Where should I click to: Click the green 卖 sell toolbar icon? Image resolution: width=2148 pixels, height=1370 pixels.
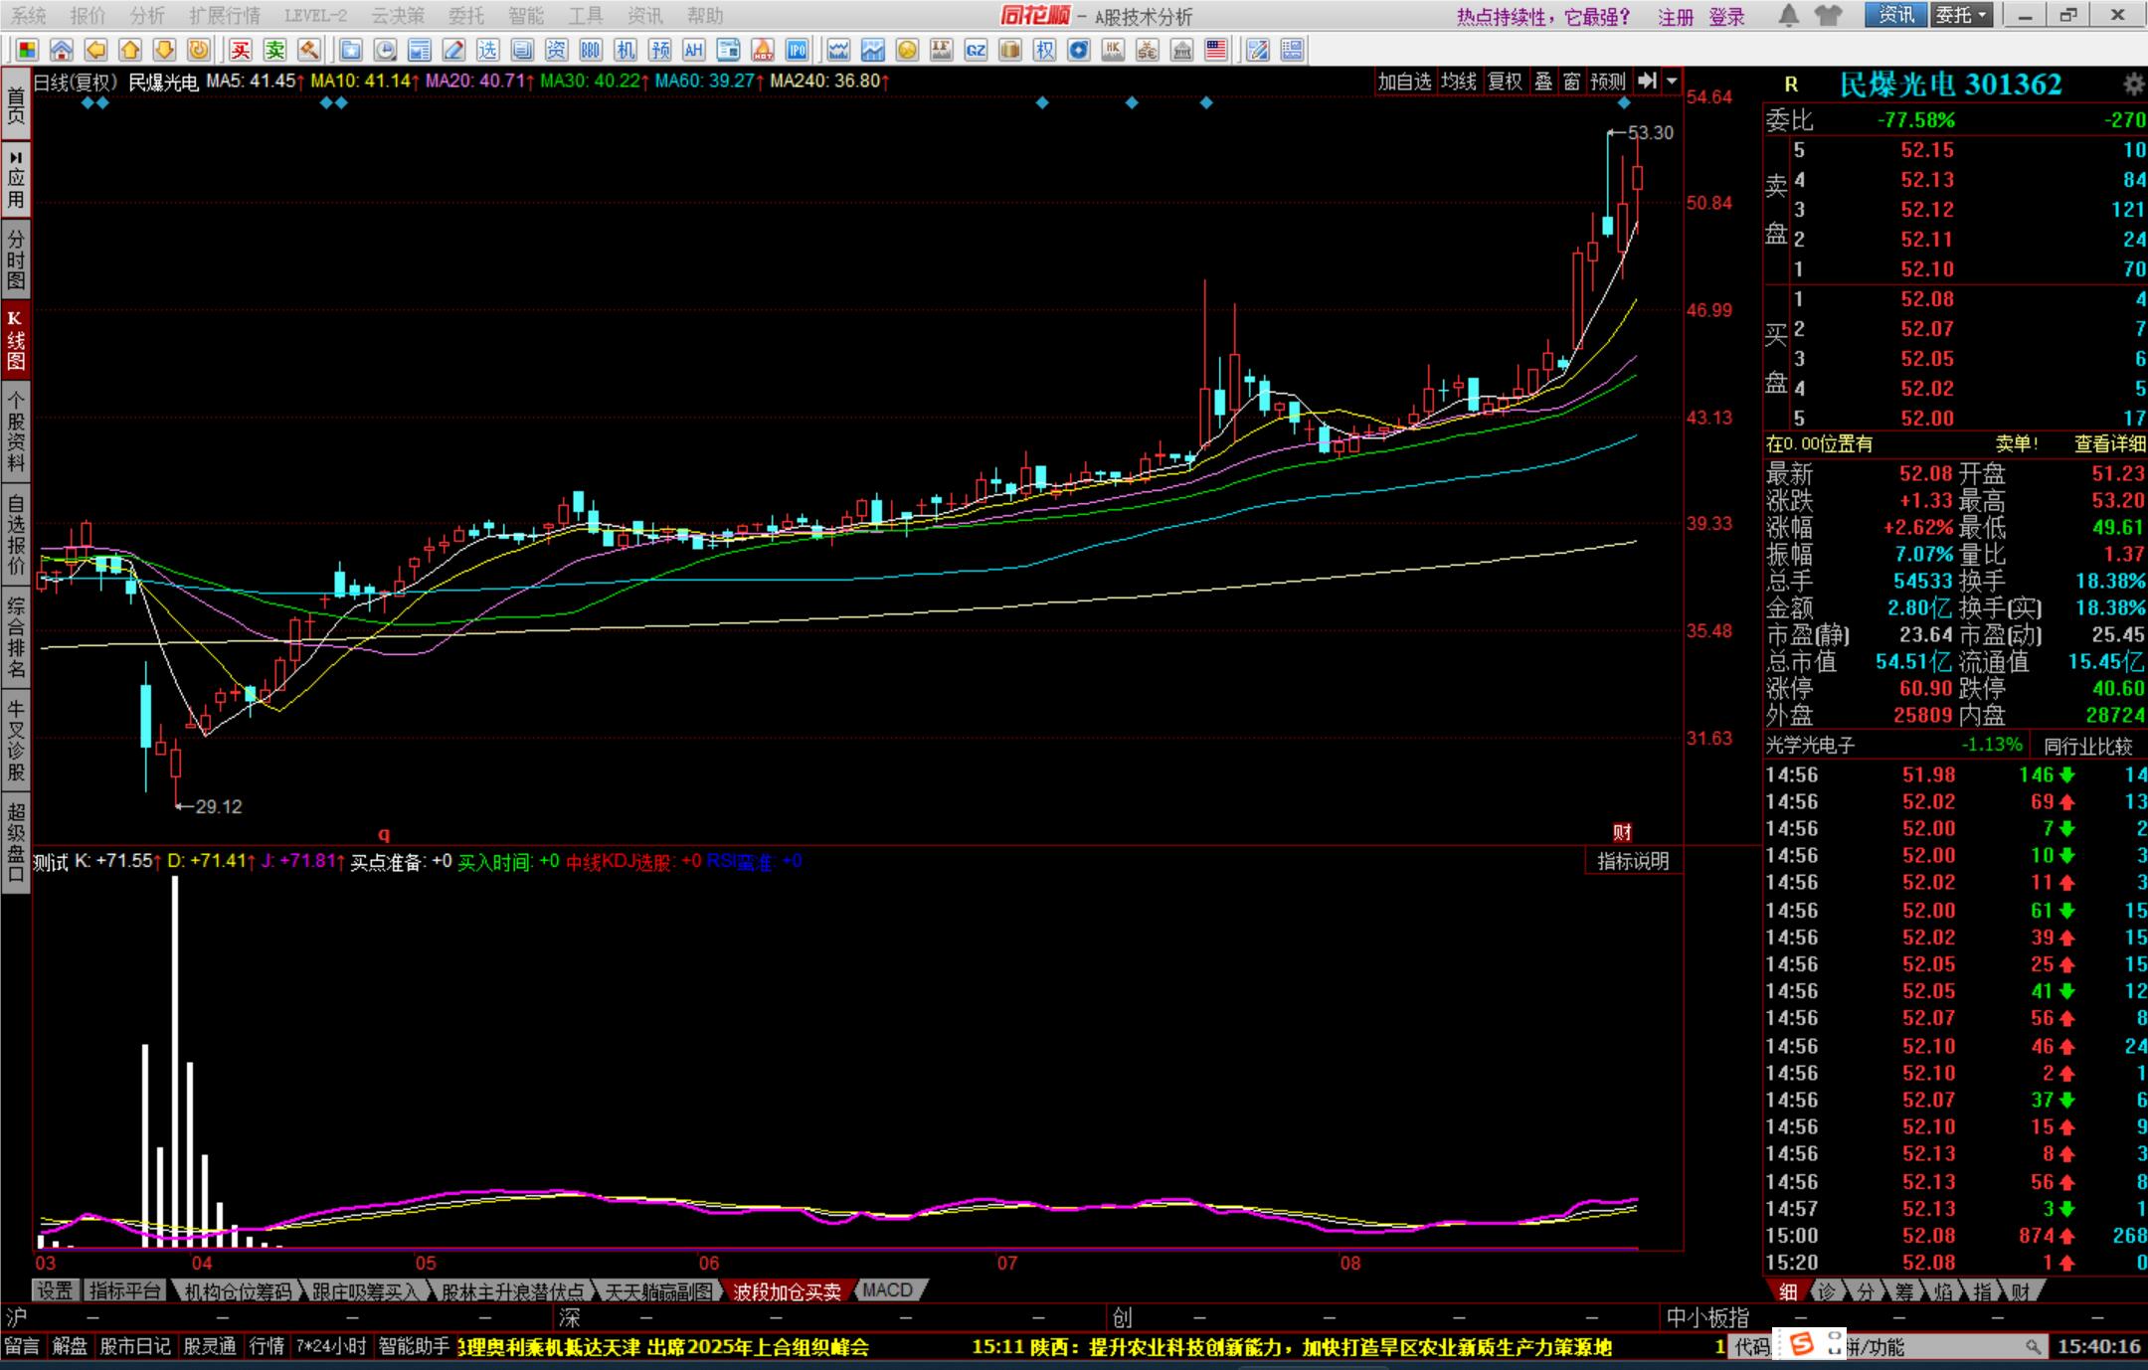[x=274, y=50]
